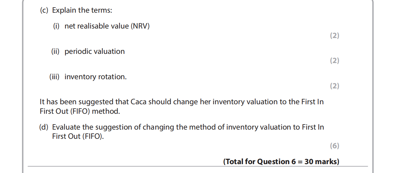This screenshot has width=396, height=173.
Task: Click the "(c)" question part label
Action: [x=44, y=10]
